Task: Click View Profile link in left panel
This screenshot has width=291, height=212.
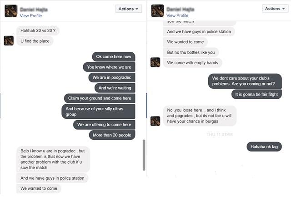Action: 31,15
